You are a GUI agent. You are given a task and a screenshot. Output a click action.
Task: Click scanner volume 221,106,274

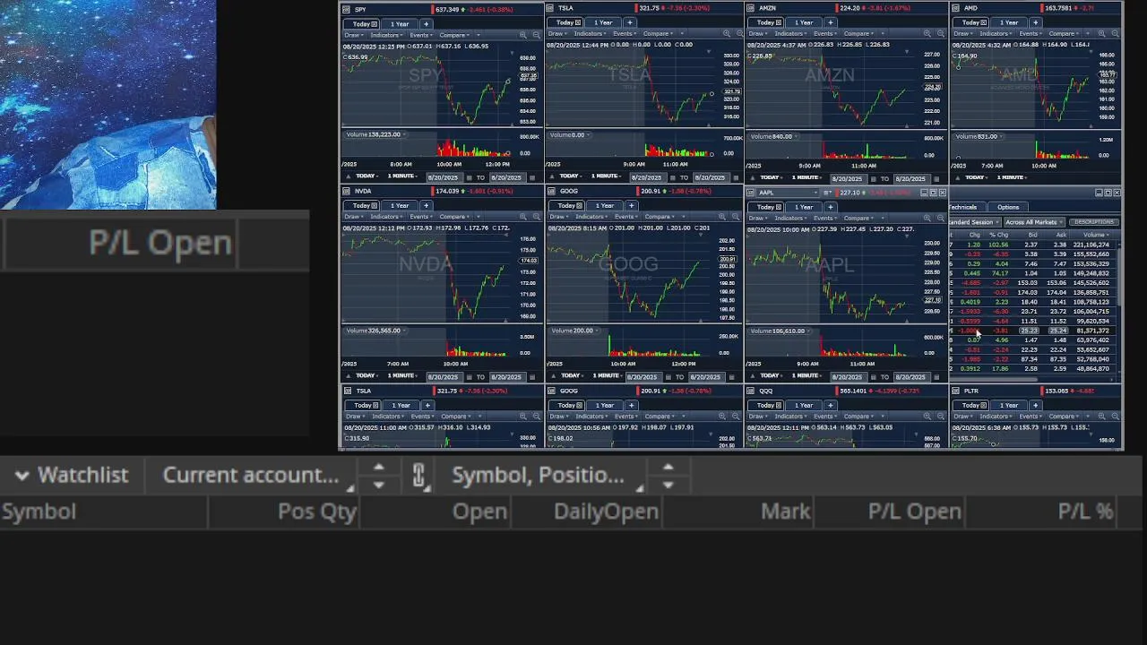[1091, 245]
